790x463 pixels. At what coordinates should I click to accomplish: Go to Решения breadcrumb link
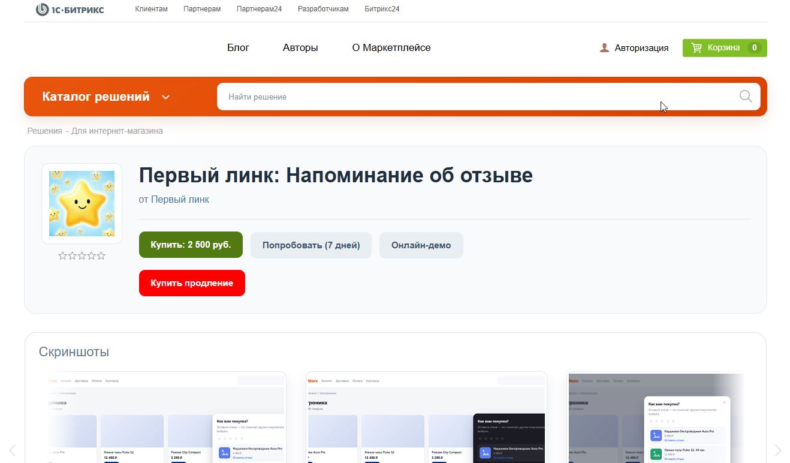(44, 131)
